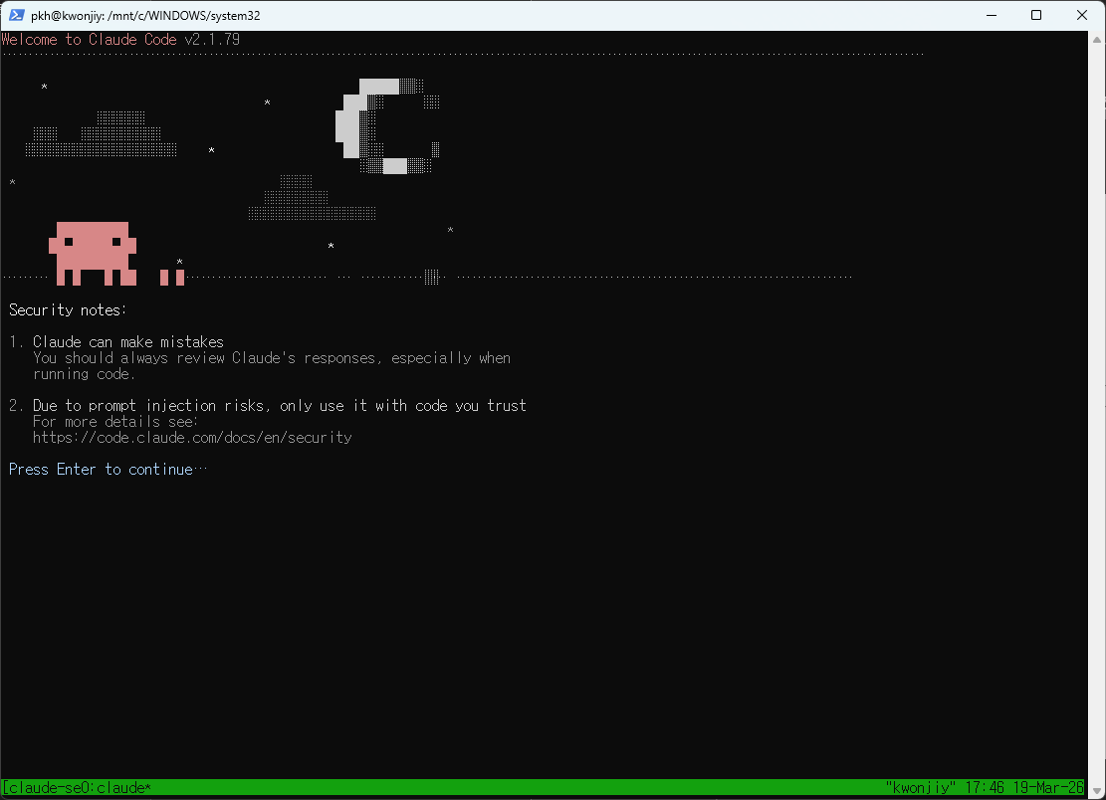Click the tmux hostname "kwonjiy" in status bar

click(x=921, y=787)
